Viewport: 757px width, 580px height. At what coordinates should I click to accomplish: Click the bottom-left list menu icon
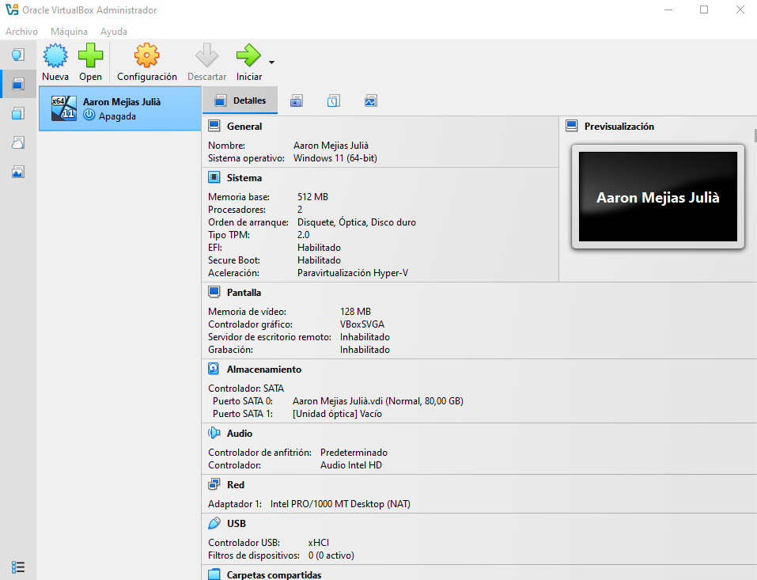click(x=18, y=567)
